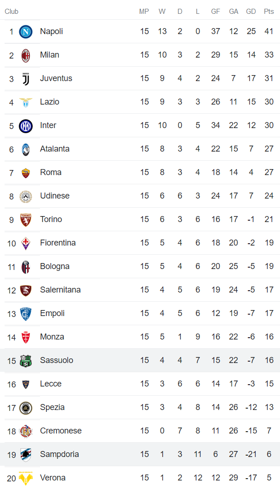Open the Cremonese team link
This screenshot has height=492, width=280.
(61, 431)
